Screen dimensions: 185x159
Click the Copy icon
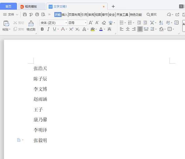click(15, 29)
